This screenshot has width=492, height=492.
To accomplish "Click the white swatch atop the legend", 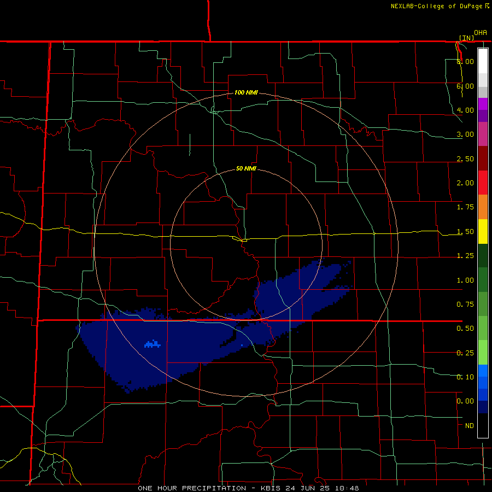I will (x=483, y=61).
